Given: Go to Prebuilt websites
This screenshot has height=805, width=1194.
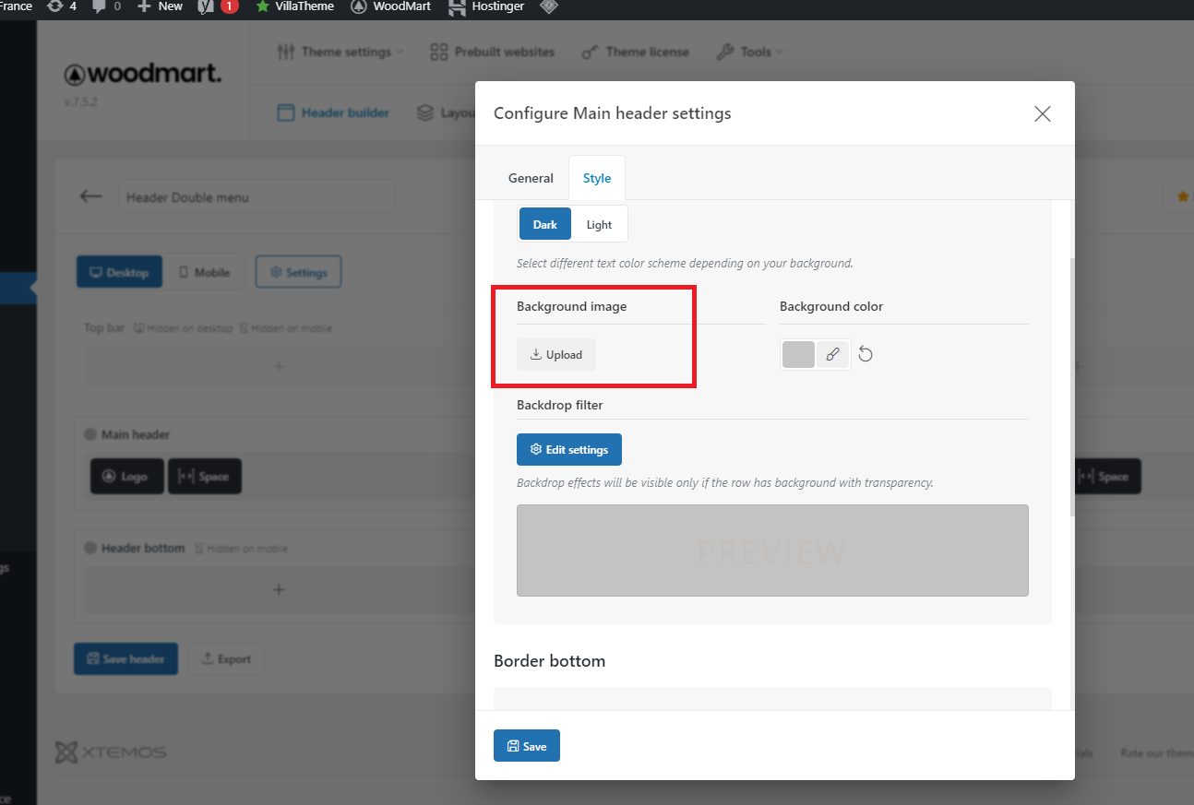Looking at the screenshot, I should pyautogui.click(x=493, y=52).
